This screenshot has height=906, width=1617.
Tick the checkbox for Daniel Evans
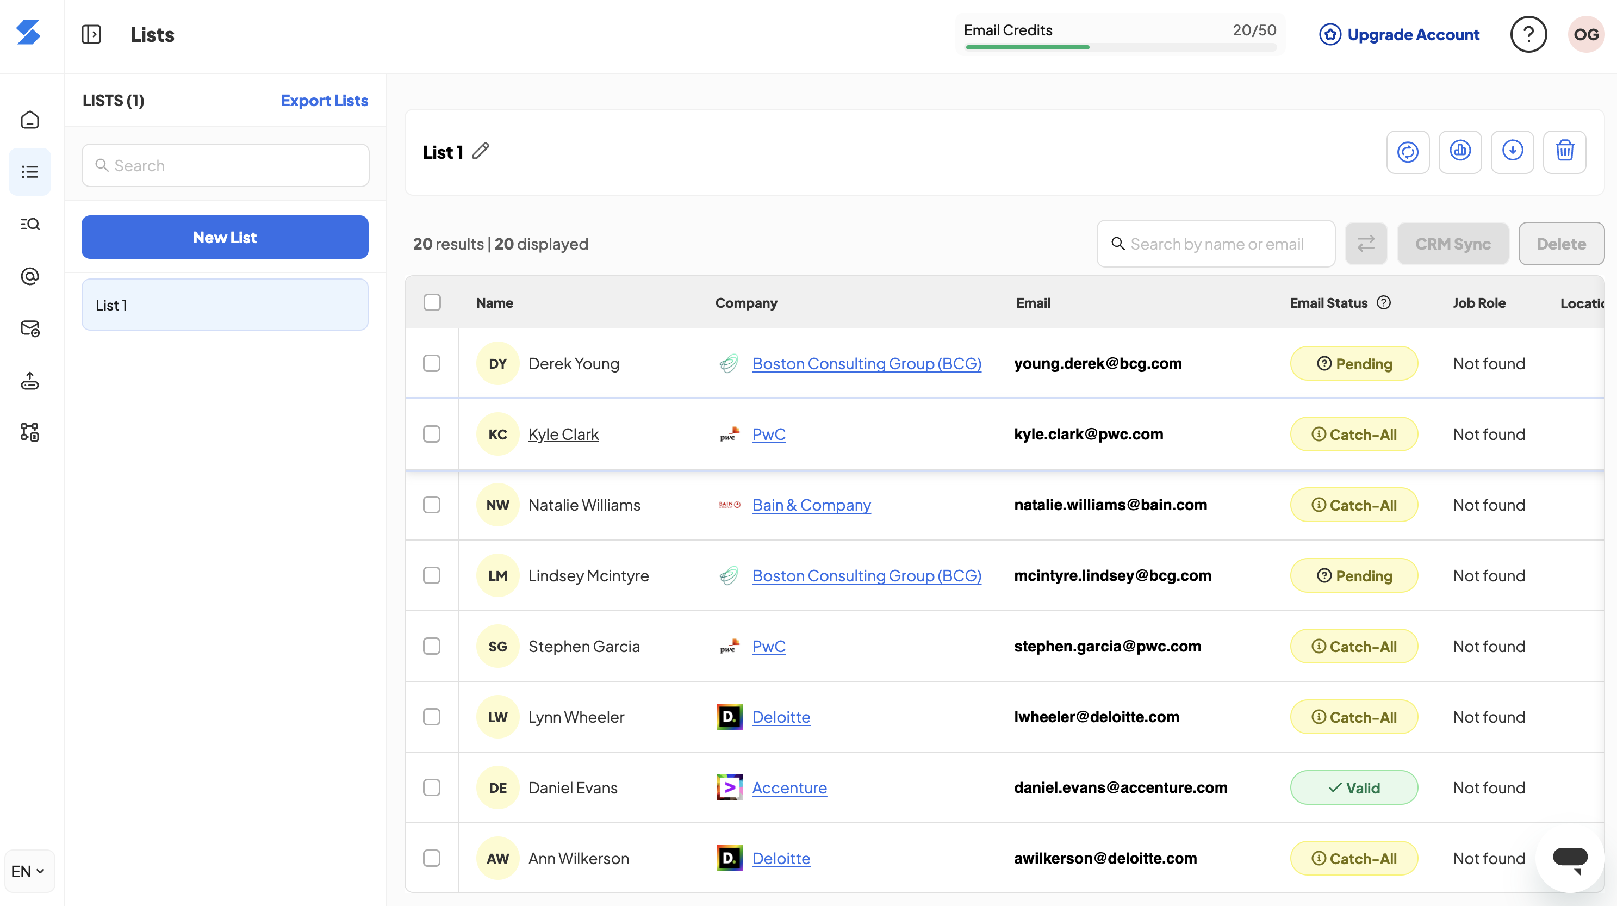[432, 787]
